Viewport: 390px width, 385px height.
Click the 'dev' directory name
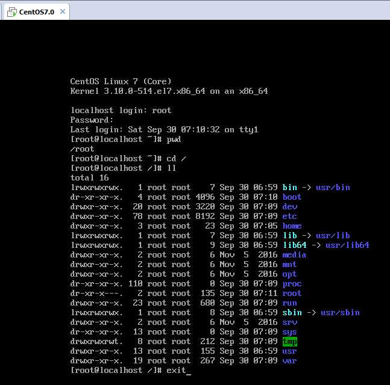click(290, 206)
